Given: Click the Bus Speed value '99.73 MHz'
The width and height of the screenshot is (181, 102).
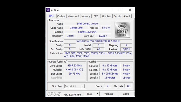Looking at the screenshot, I should tap(75, 74).
